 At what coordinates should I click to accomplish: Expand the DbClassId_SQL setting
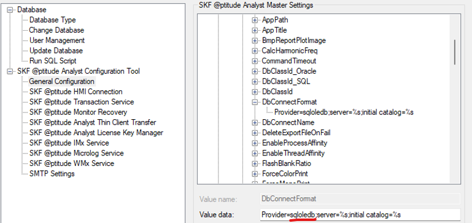(255, 81)
